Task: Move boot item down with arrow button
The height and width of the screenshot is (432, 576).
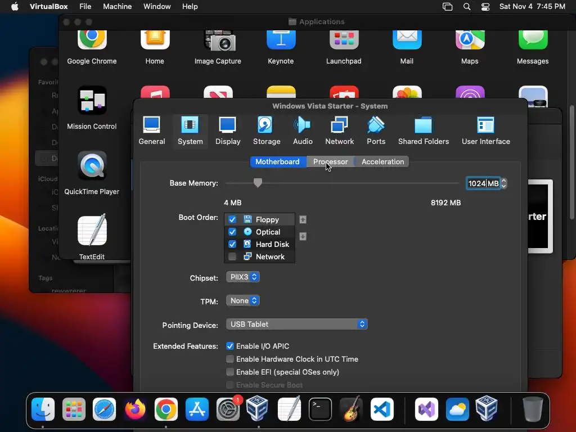Action: pyautogui.click(x=303, y=236)
